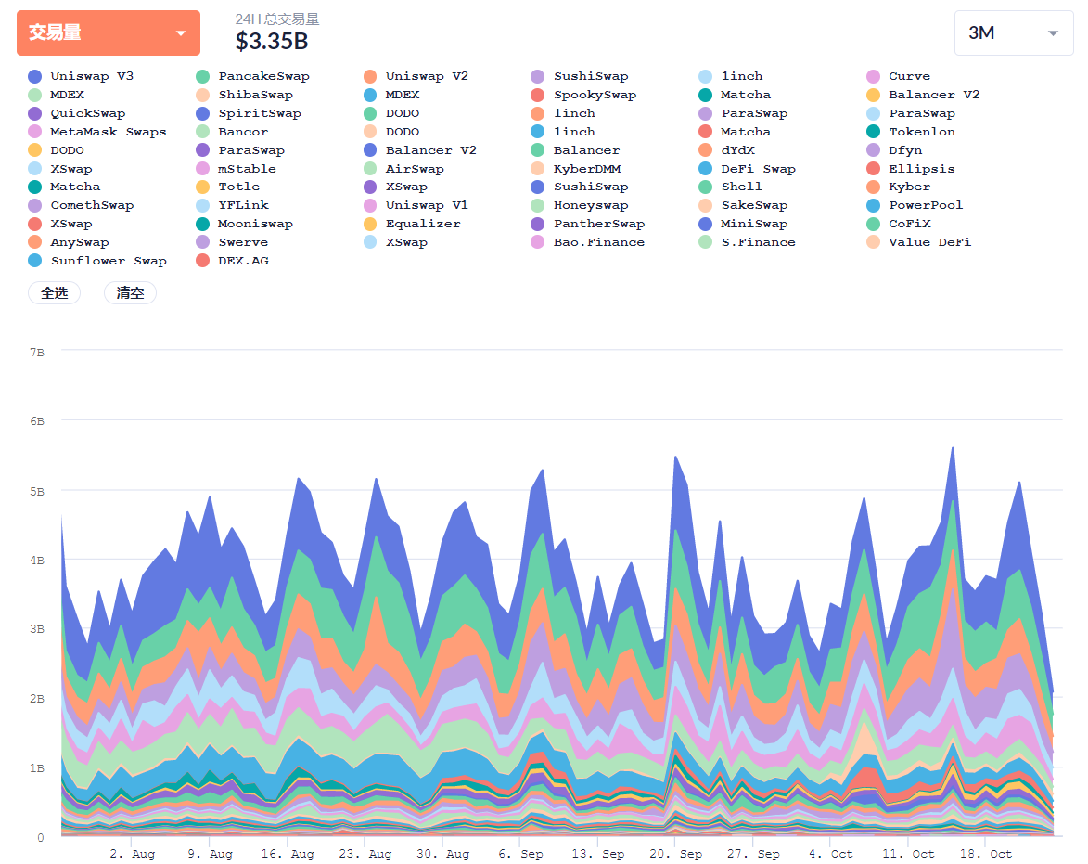Click the Bao.Finance legend entry
The image size is (1088, 864).
tap(588, 242)
